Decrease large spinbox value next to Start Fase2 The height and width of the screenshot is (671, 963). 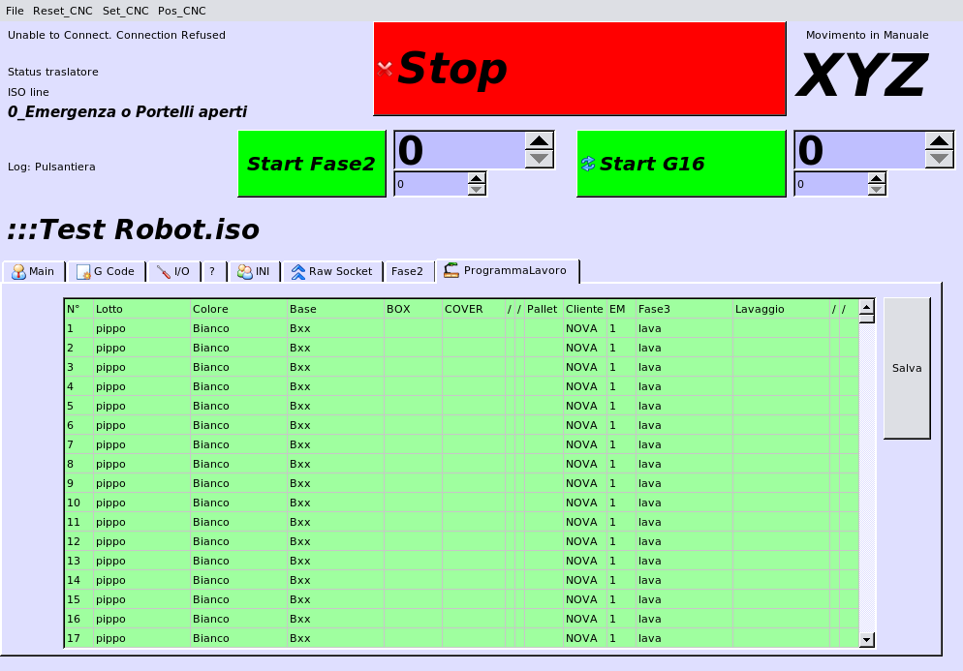(540, 159)
